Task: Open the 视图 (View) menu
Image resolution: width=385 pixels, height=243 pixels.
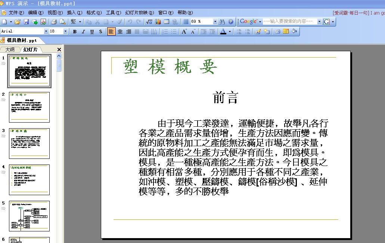Action: (x=55, y=13)
